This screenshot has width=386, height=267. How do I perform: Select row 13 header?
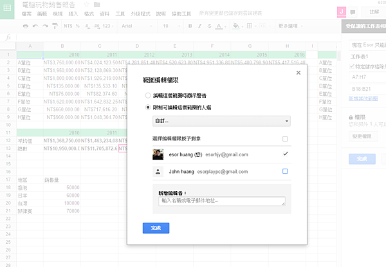coord(8,149)
